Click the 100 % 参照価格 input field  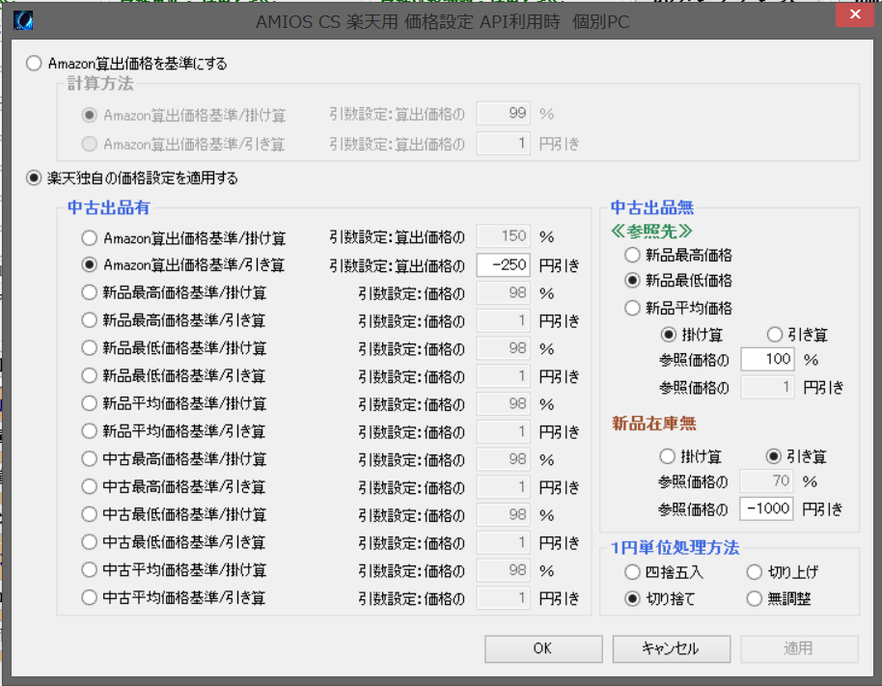pos(767,359)
